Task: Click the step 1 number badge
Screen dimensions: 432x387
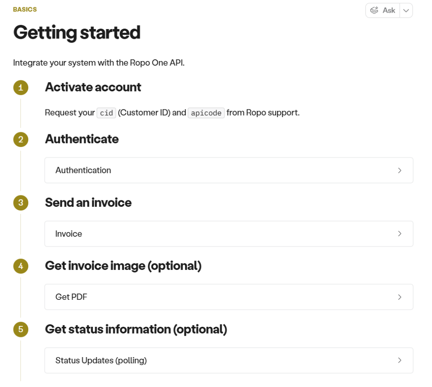Action: 21,88
